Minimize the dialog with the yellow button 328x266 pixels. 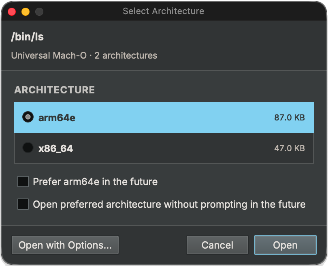click(25, 11)
